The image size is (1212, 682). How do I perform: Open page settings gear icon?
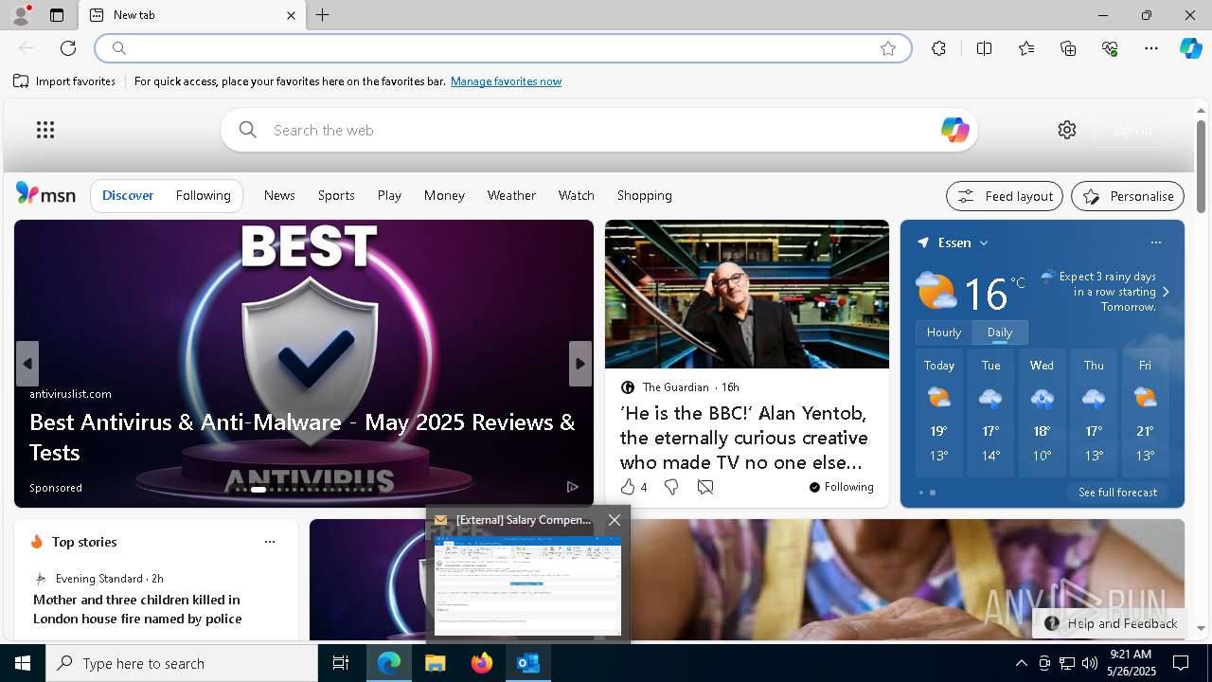point(1067,130)
